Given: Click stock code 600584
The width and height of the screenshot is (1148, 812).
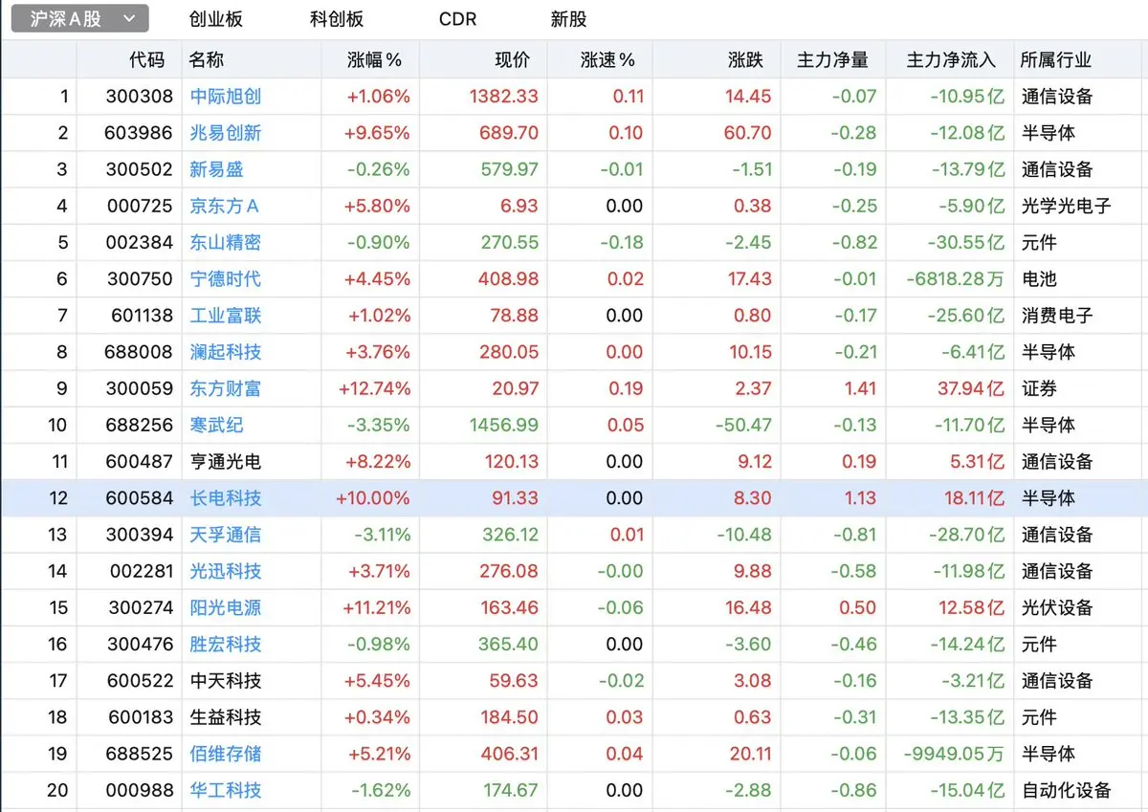Looking at the screenshot, I should (140, 497).
